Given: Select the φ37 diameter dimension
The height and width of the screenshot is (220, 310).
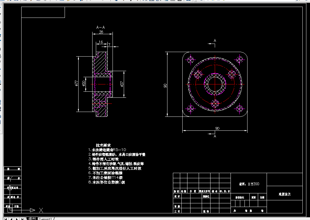Looking at the screenshot, I should point(122,84).
